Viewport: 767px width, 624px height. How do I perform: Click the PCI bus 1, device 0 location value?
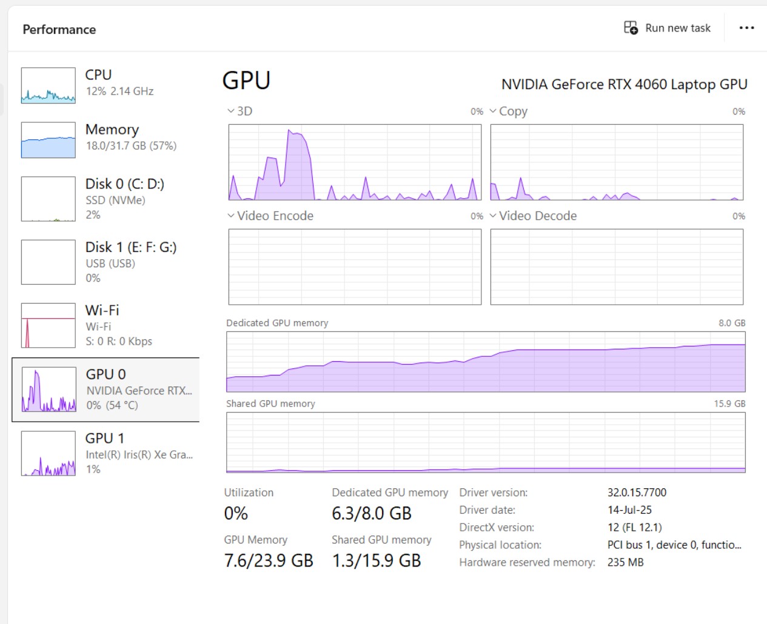(674, 545)
